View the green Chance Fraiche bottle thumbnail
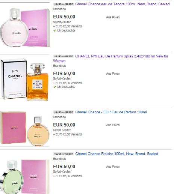174x194 pixels. [25, 177]
